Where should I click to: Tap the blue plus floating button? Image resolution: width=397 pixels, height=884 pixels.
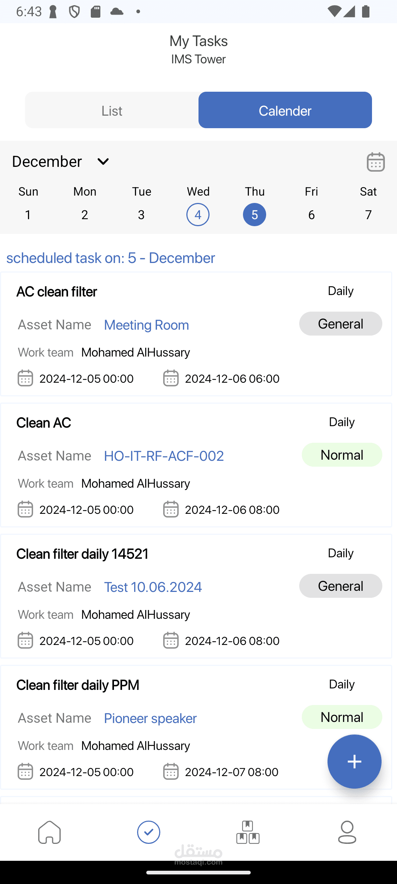click(354, 761)
